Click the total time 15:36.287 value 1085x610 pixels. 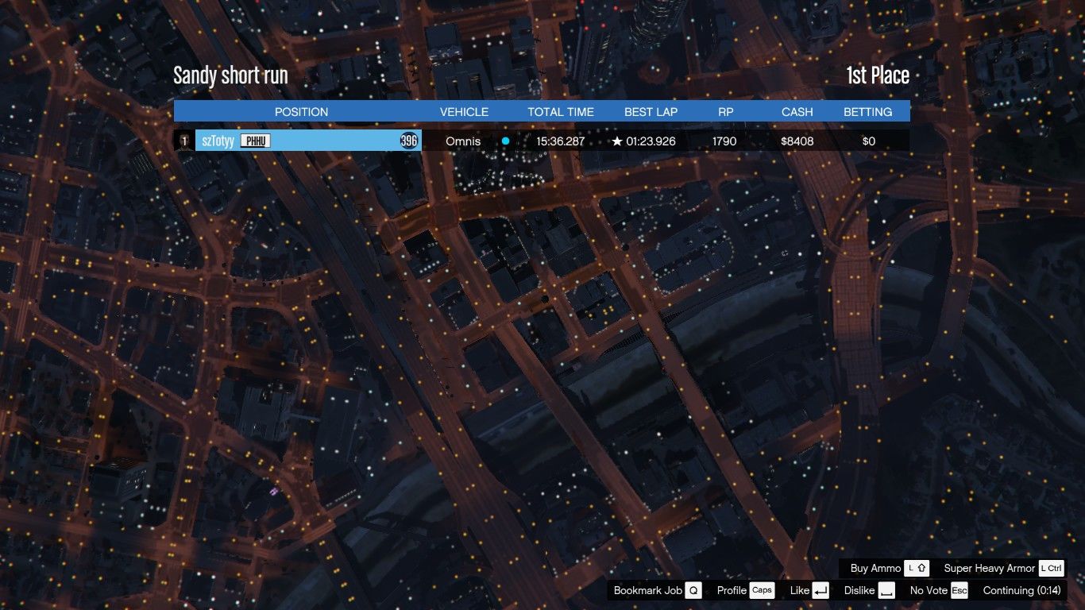point(560,141)
